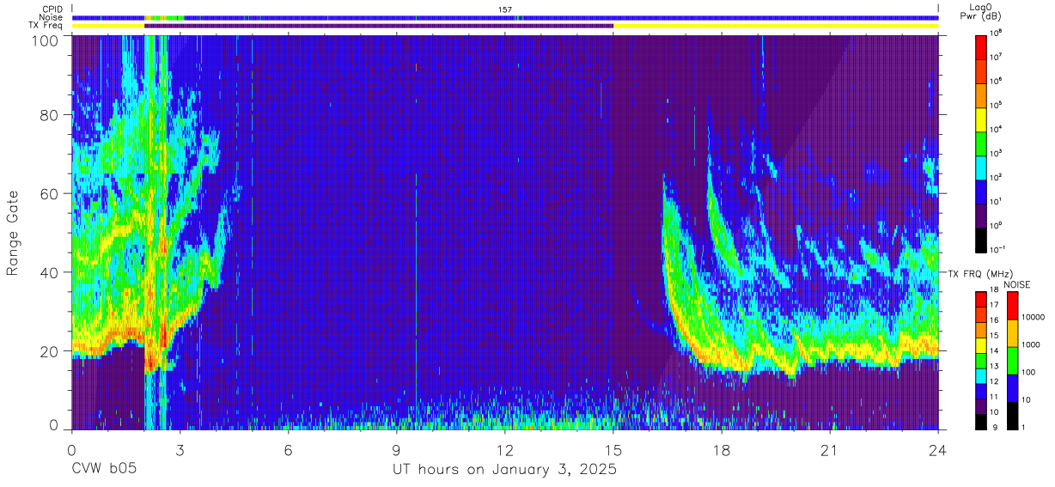Viewport: 1055px width, 487px height.
Task: Click tick label "3" on the time axis
Action: (180, 451)
